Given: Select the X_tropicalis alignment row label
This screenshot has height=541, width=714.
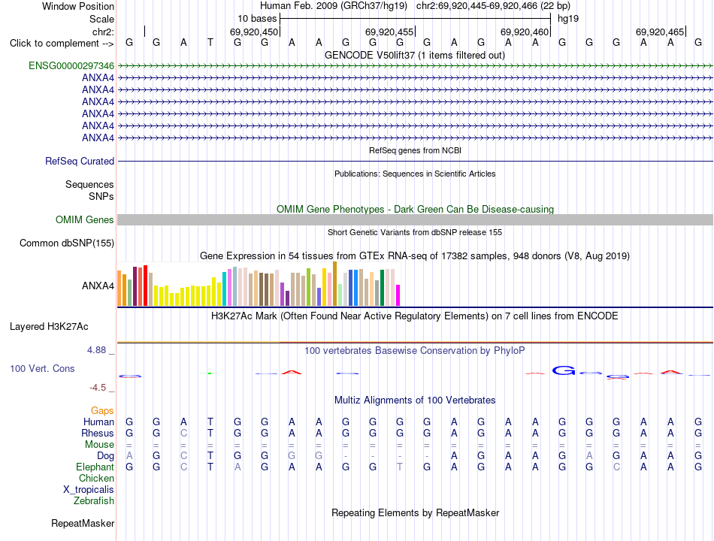Looking at the screenshot, I should pyautogui.click(x=89, y=490).
